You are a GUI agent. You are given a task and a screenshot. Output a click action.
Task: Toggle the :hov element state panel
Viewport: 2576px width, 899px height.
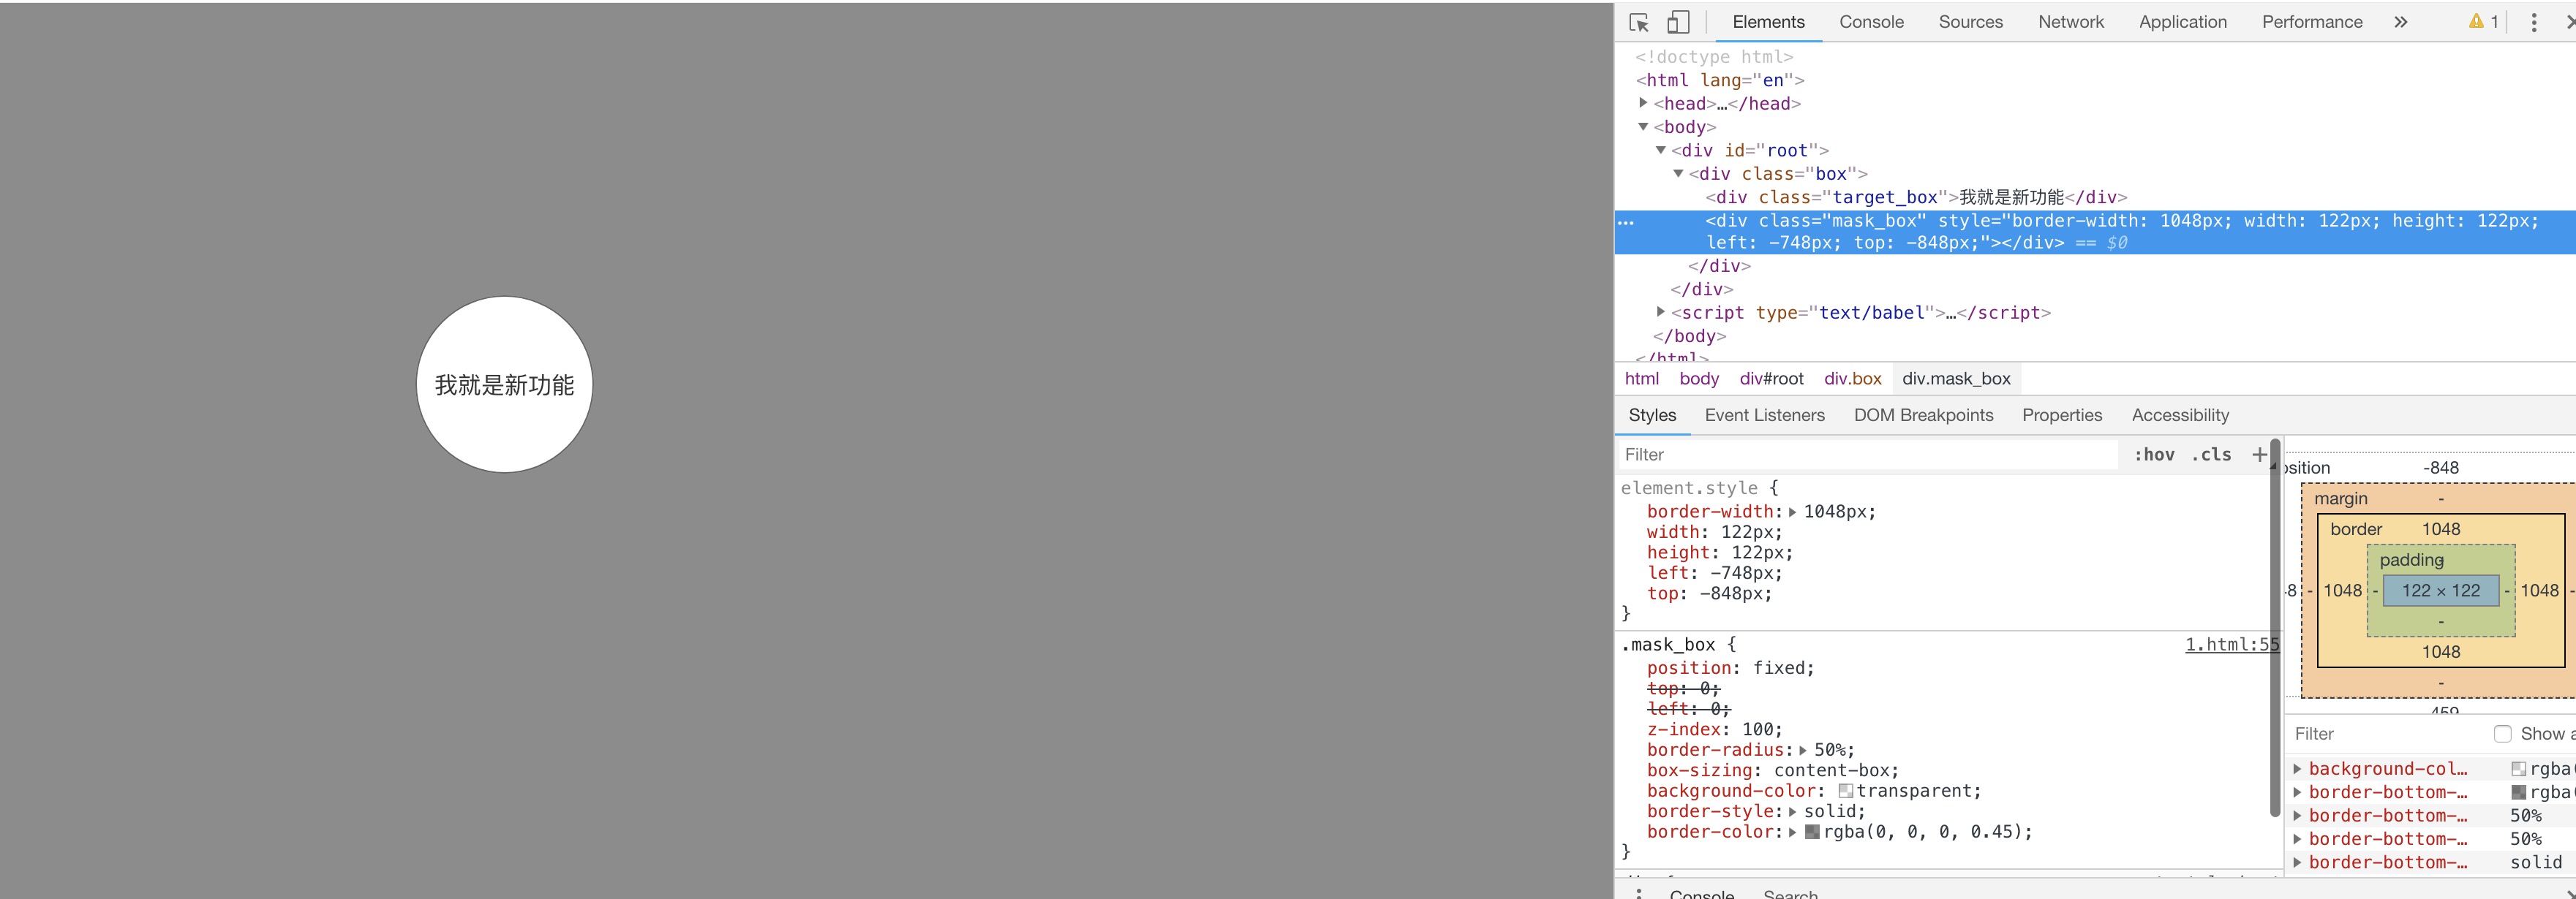[2154, 455]
